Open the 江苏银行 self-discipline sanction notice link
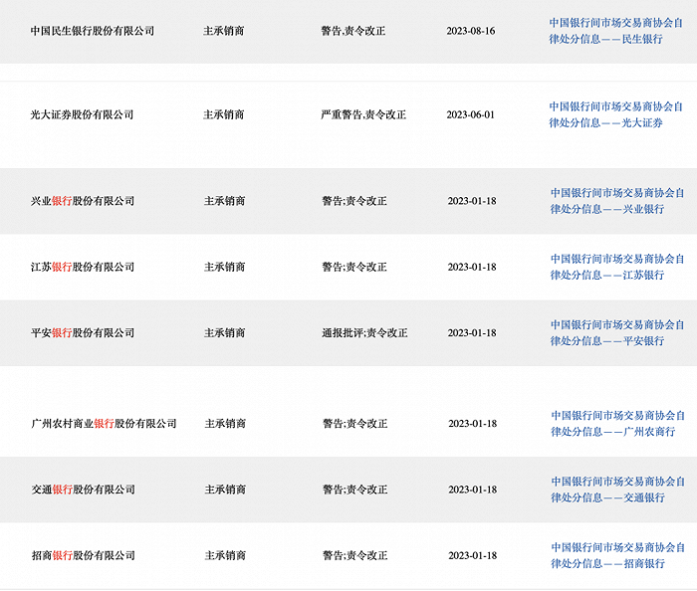 coord(617,267)
